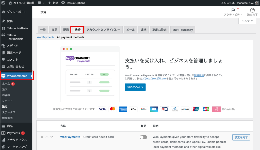Move WooPayments down with the down chevron
The image size is (260, 150).
(x=52, y=137)
